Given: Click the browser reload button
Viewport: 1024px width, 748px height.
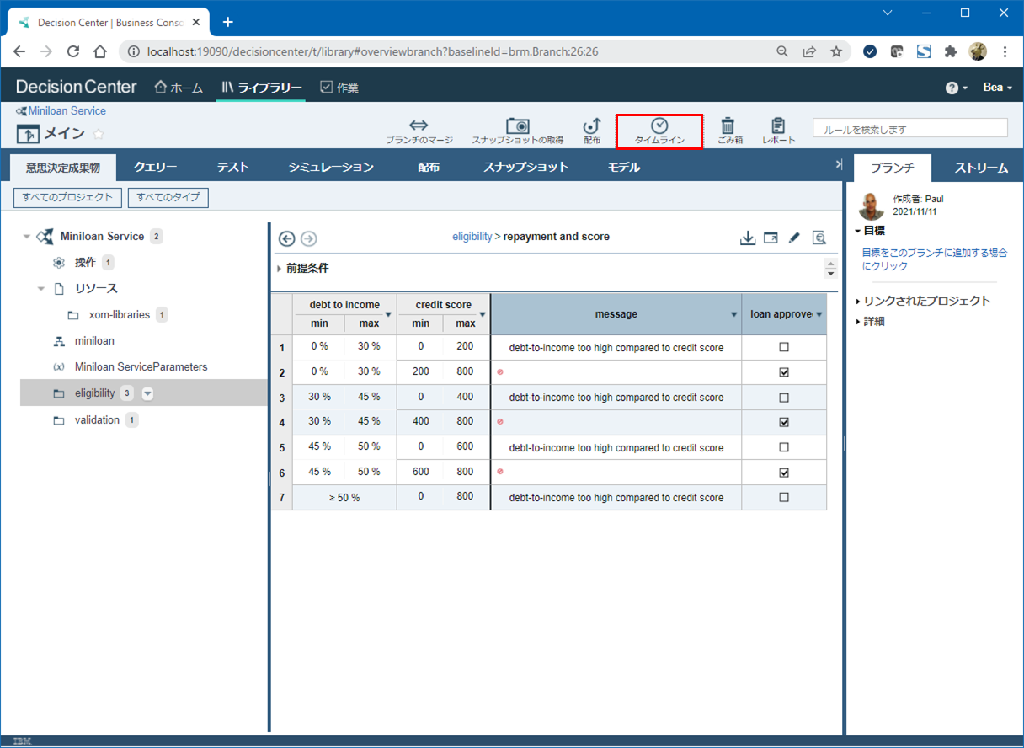Looking at the screenshot, I should (x=73, y=51).
